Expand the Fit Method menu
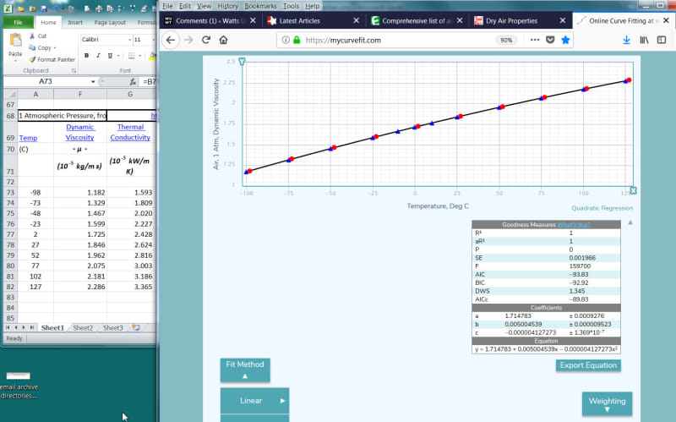The height and width of the screenshot is (422, 676). (x=245, y=370)
